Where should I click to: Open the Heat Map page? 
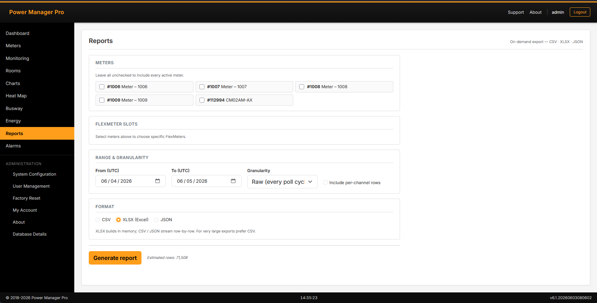tap(37, 96)
